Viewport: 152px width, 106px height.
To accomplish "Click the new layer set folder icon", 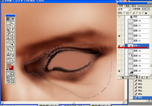I will 132,77.
